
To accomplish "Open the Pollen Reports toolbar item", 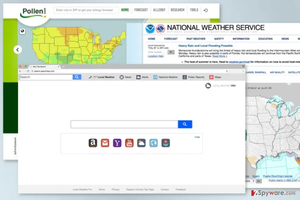I will (x=193, y=77).
